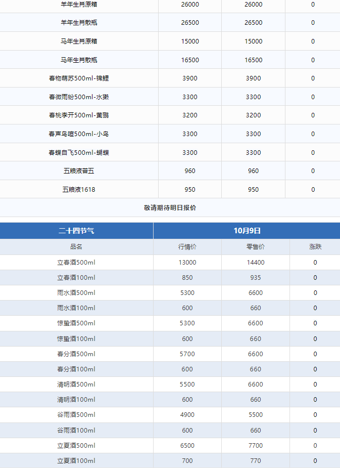Screen dimensions: 340x468
Task: Click the 0 change in 五粮液普五 row
Action: (313, 171)
